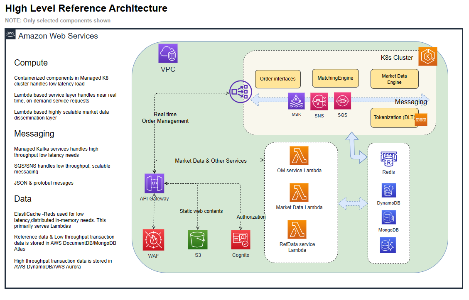Viewport: 469px width, 300px height.
Task: Click the MSK Kafka icon
Action: pyautogui.click(x=296, y=101)
